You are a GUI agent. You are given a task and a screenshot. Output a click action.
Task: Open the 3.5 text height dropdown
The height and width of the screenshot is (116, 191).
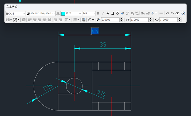click(x=88, y=13)
